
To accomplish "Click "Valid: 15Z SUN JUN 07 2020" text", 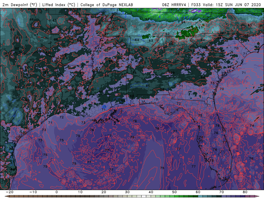I will 232,5.
